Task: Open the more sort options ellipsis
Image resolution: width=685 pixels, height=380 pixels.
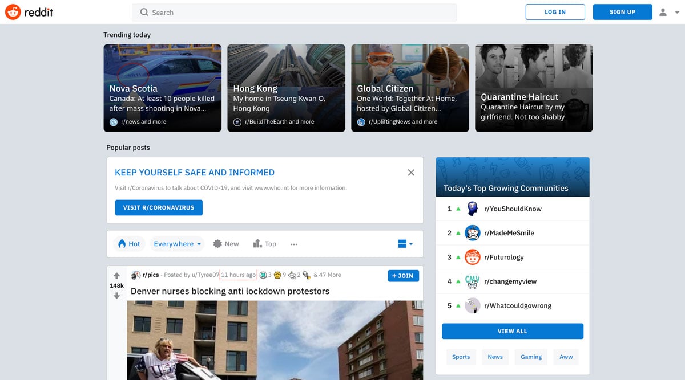Action: click(x=294, y=244)
